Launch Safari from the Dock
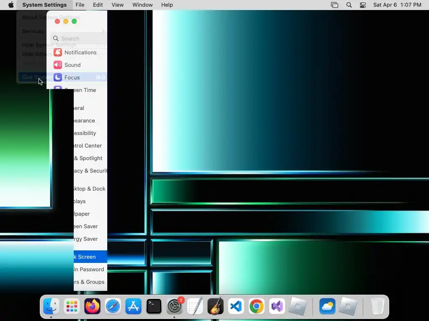 (113, 306)
